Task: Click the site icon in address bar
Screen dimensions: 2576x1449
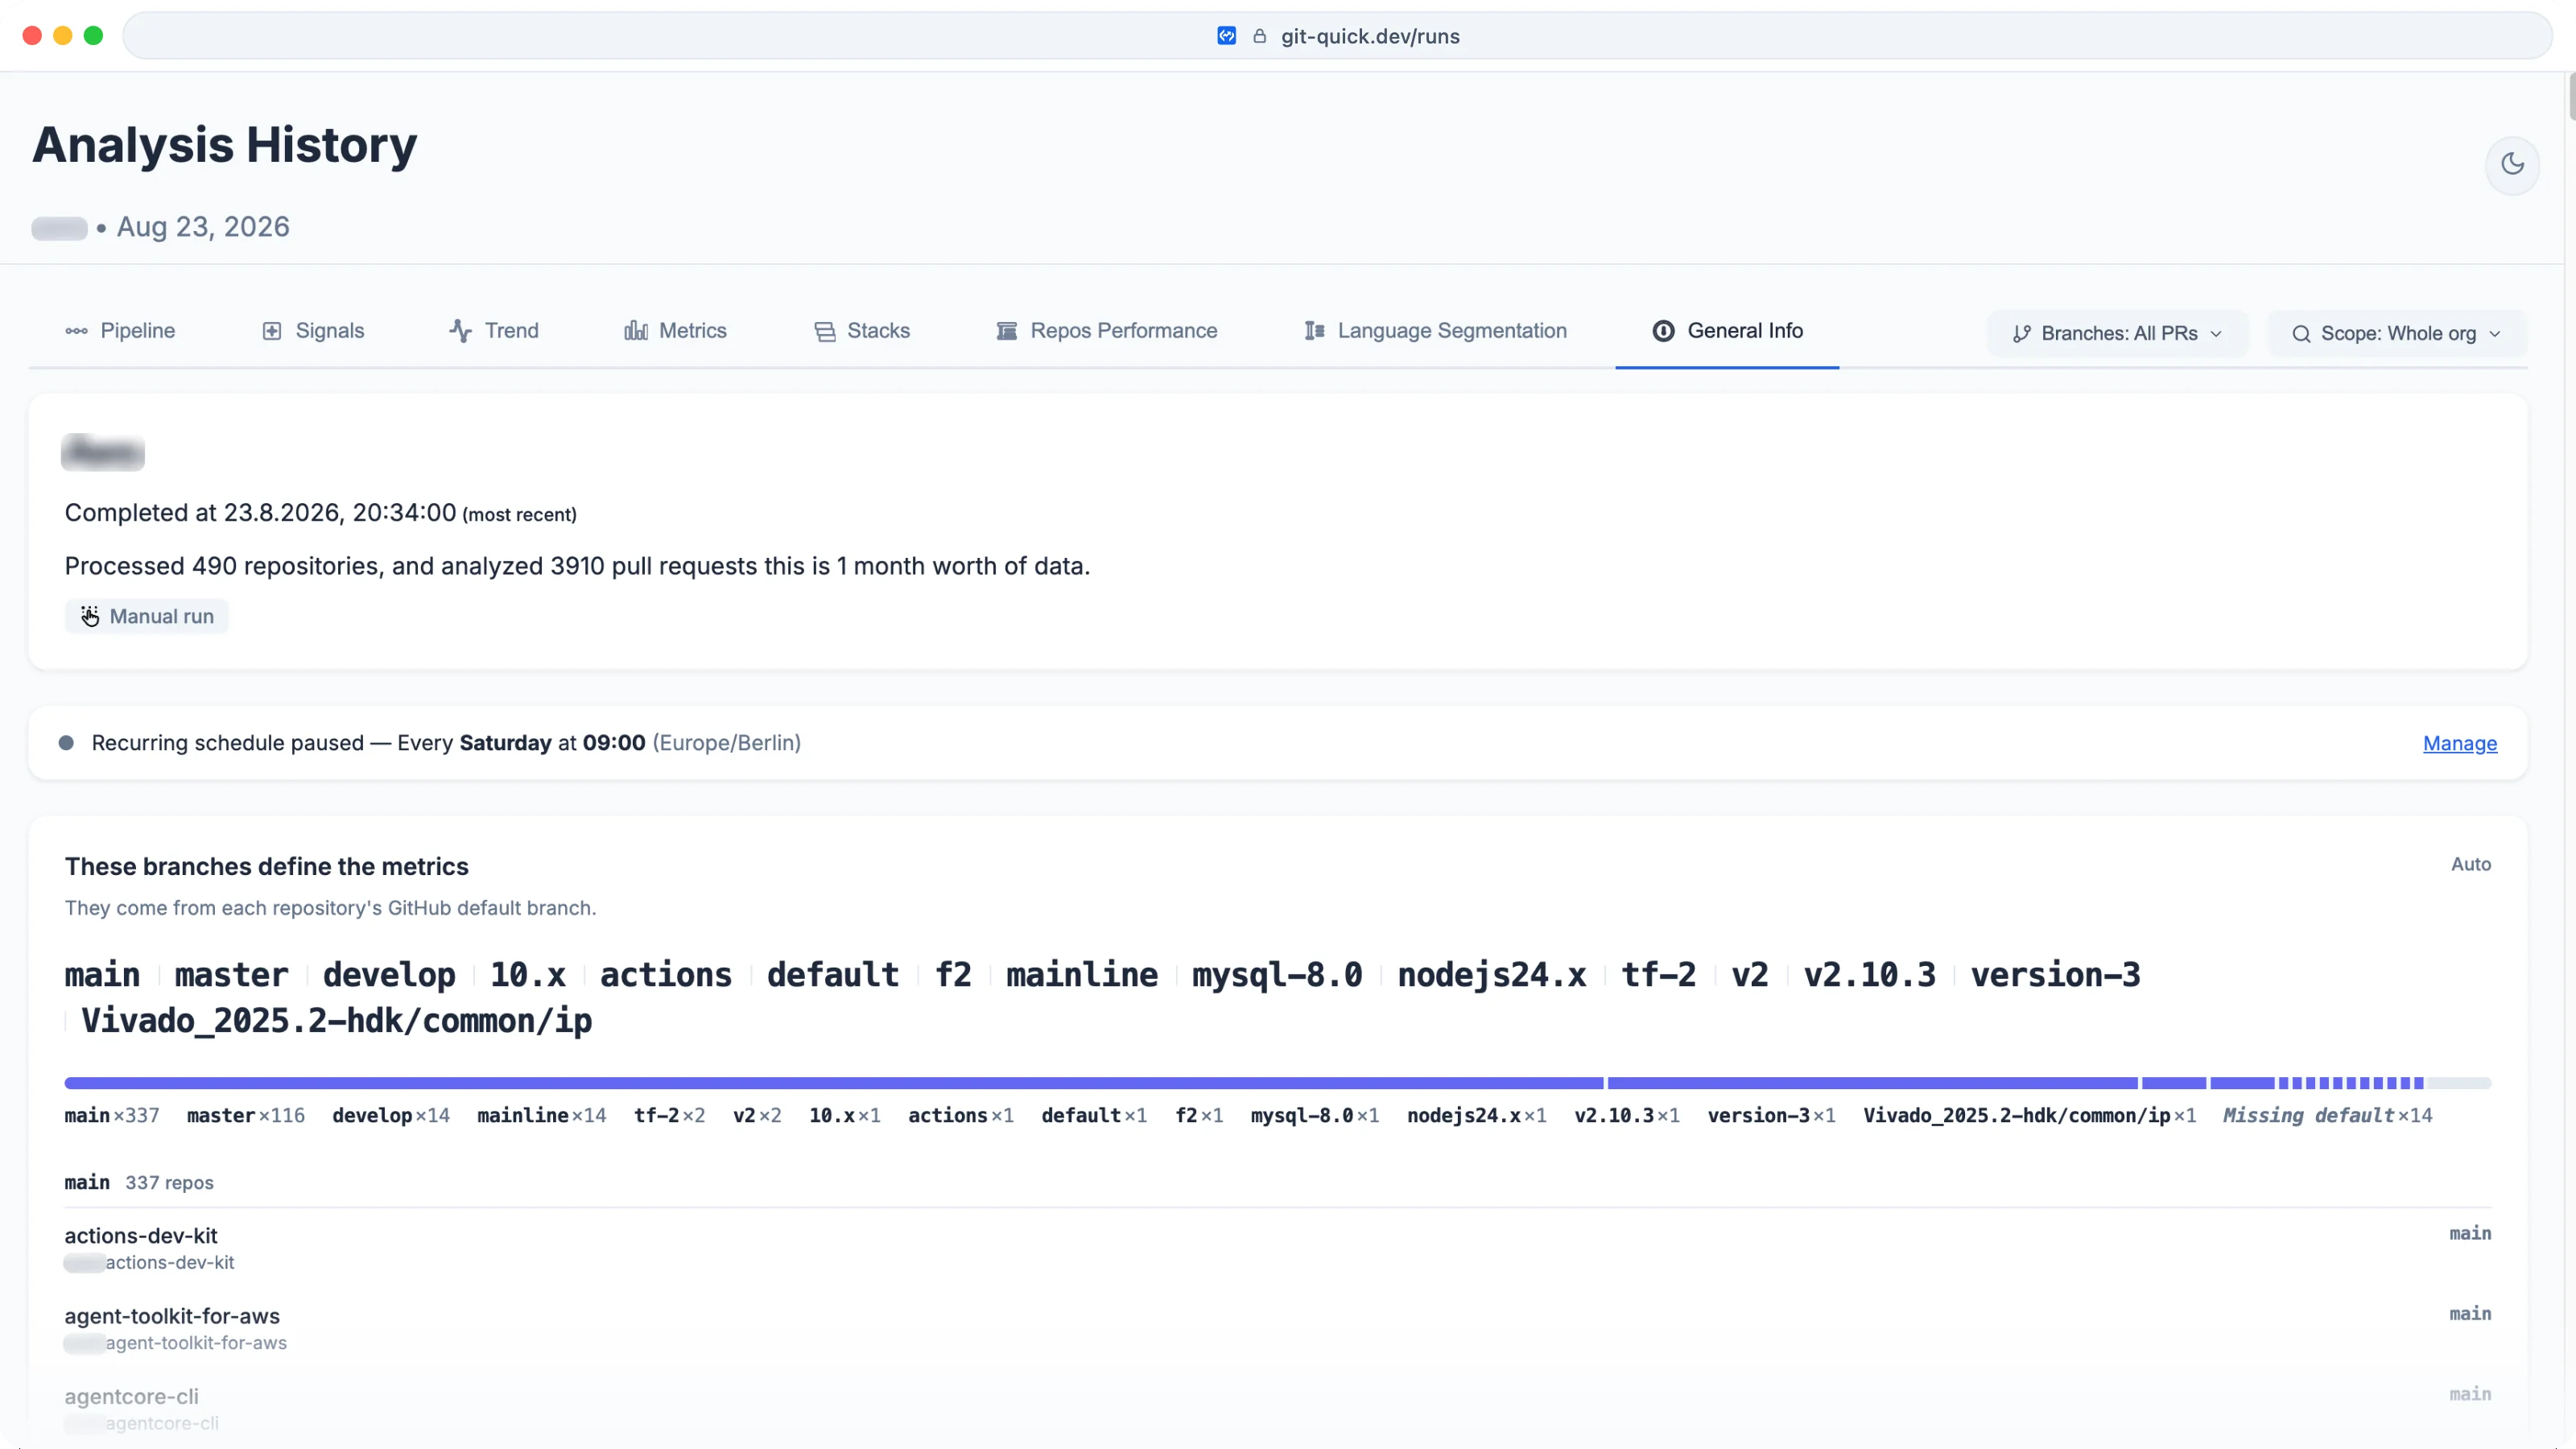Action: tap(1226, 36)
